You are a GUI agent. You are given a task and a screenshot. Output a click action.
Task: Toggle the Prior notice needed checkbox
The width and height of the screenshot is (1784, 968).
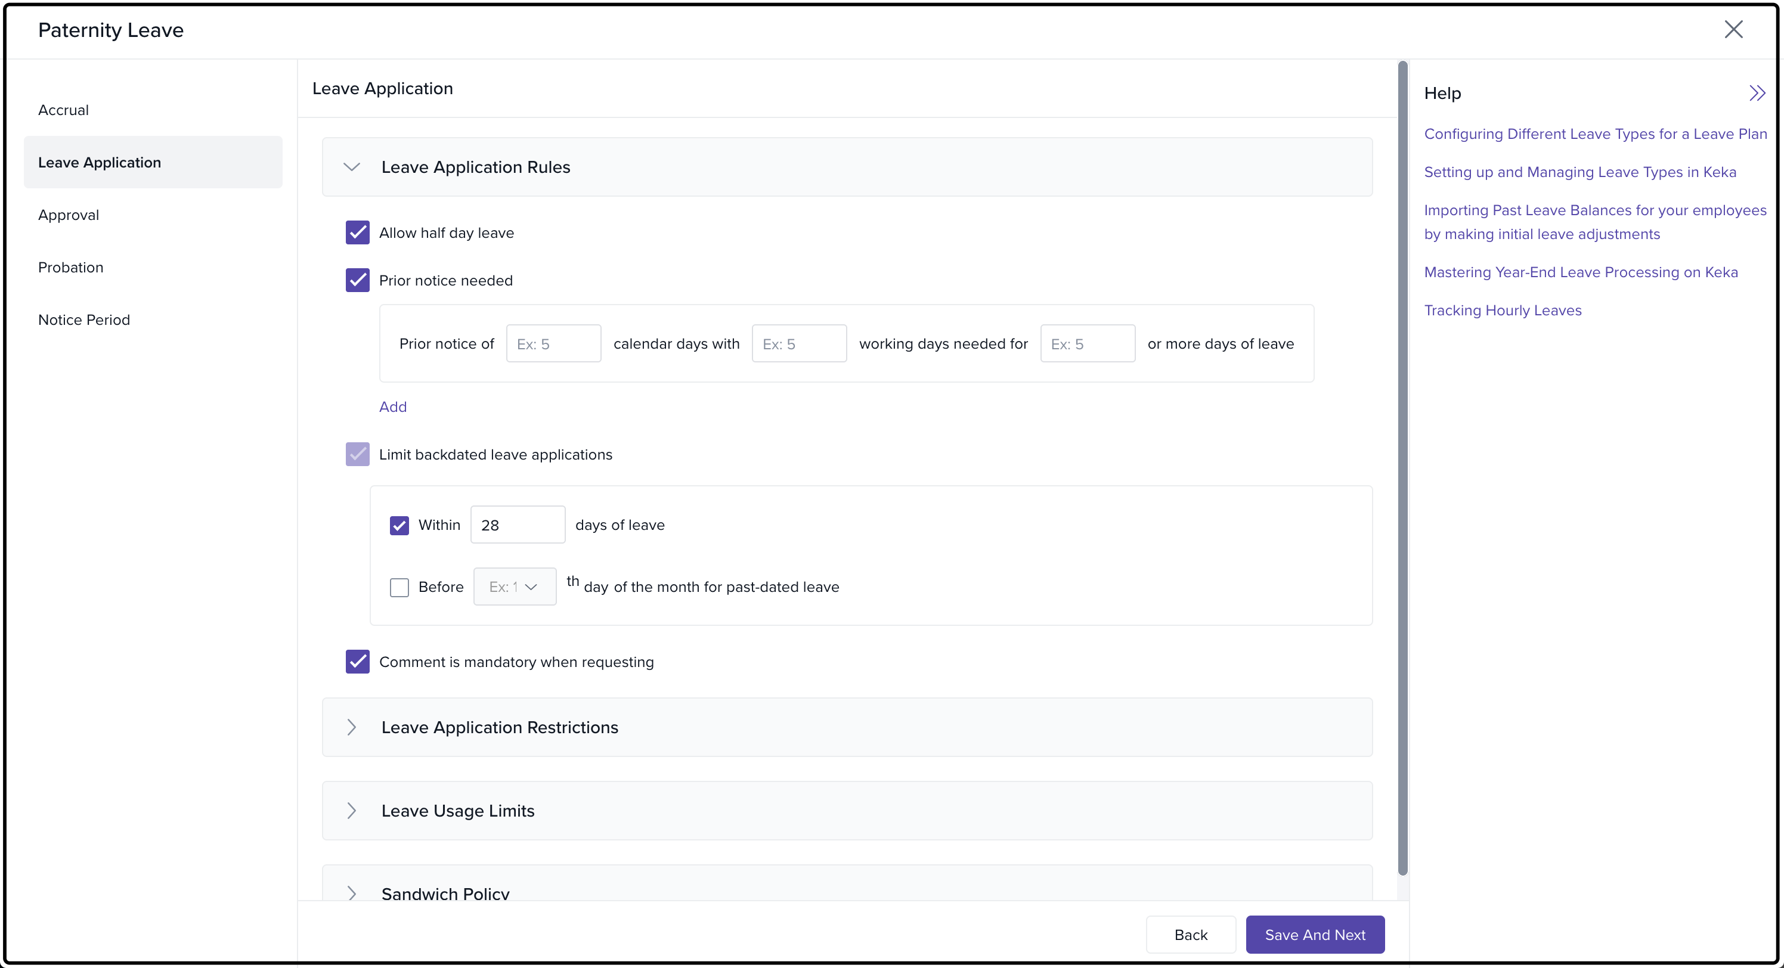click(x=357, y=280)
